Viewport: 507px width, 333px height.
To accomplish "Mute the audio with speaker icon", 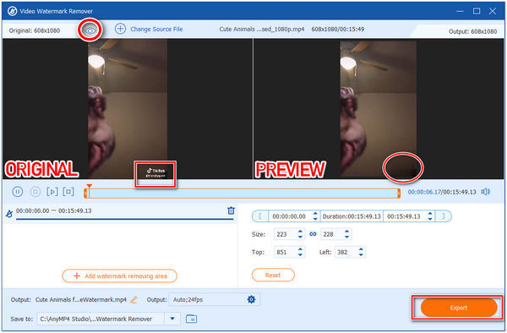I will point(485,192).
